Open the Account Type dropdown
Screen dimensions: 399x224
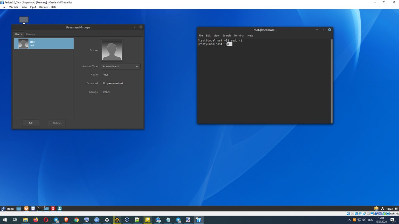tap(120, 66)
